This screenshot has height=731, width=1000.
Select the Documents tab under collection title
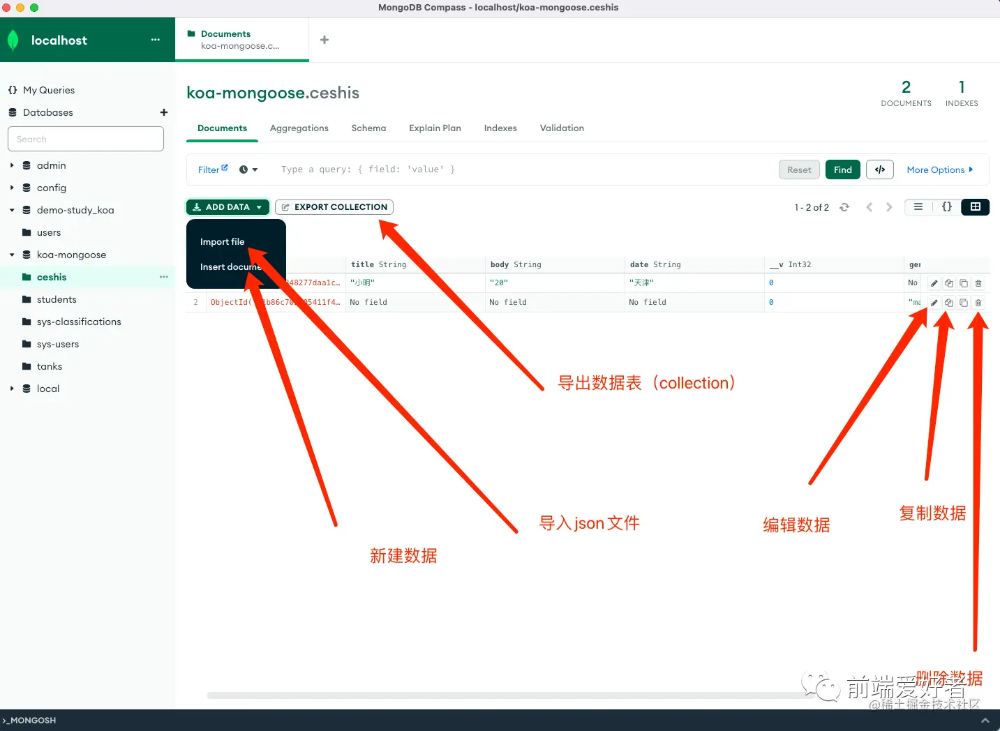pyautogui.click(x=222, y=128)
